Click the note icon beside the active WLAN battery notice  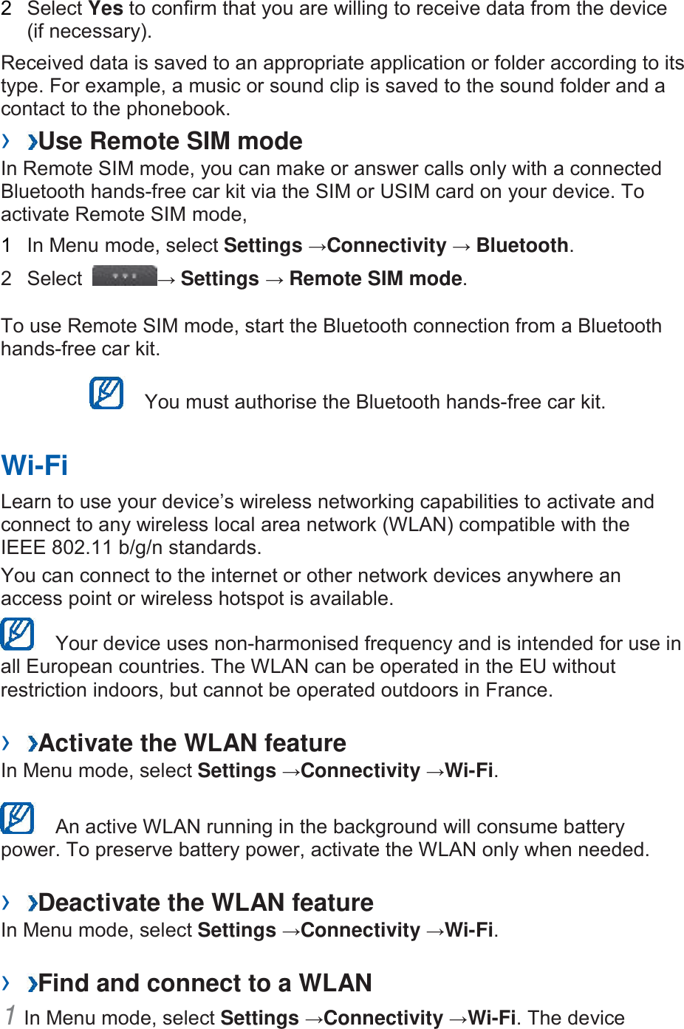[18, 818]
